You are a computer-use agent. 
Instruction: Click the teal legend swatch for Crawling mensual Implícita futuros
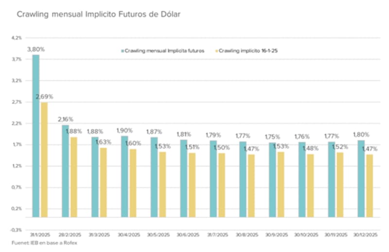(122, 51)
